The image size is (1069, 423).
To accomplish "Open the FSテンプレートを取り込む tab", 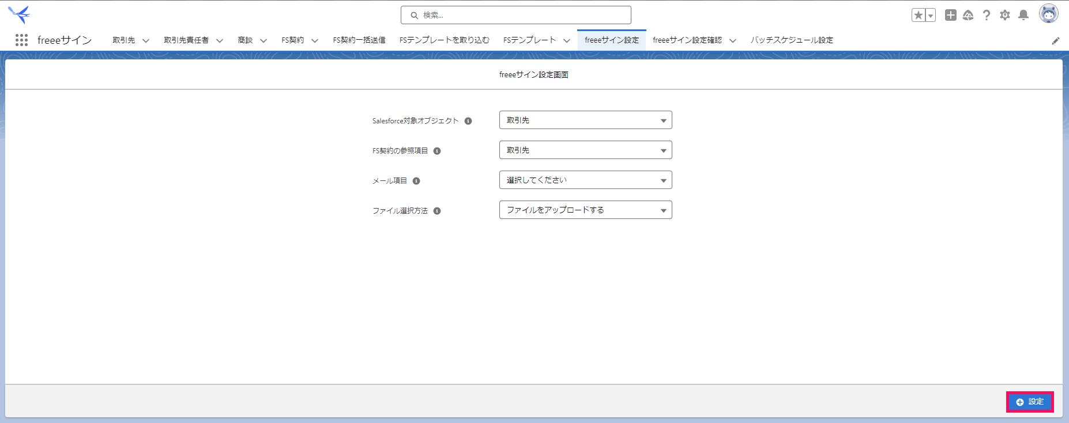I will pyautogui.click(x=445, y=40).
